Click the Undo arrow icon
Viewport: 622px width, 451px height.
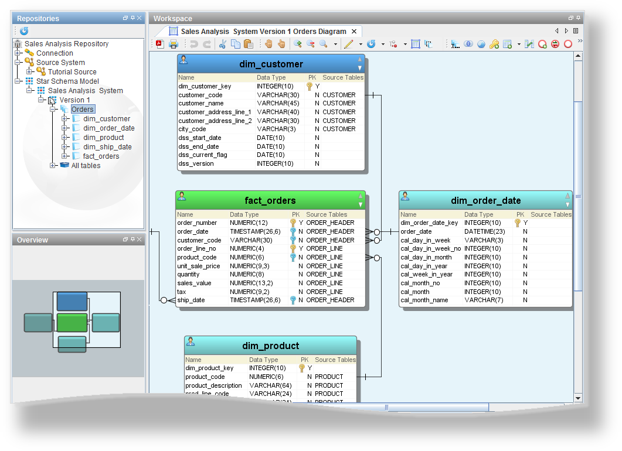pyautogui.click(x=193, y=44)
